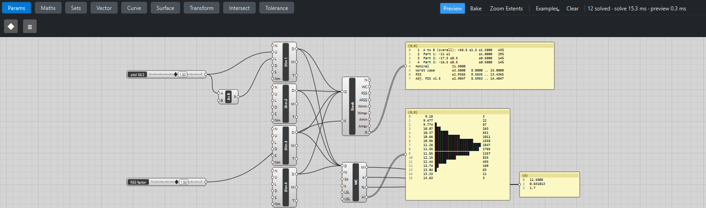Image resolution: width=706 pixels, height=208 pixels.
Task: Switch to the Maths tab
Action: point(48,8)
